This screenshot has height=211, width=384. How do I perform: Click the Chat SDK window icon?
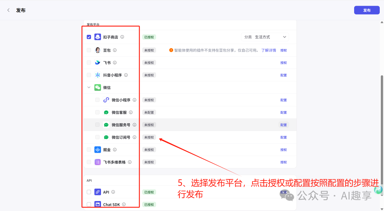click(x=98, y=204)
